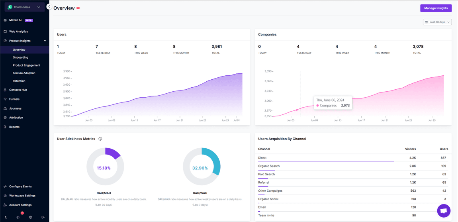
Task: Collapse the Product Insights menu chevron
Action: click(45, 41)
